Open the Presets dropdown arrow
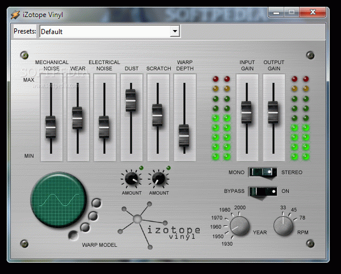 point(175,31)
